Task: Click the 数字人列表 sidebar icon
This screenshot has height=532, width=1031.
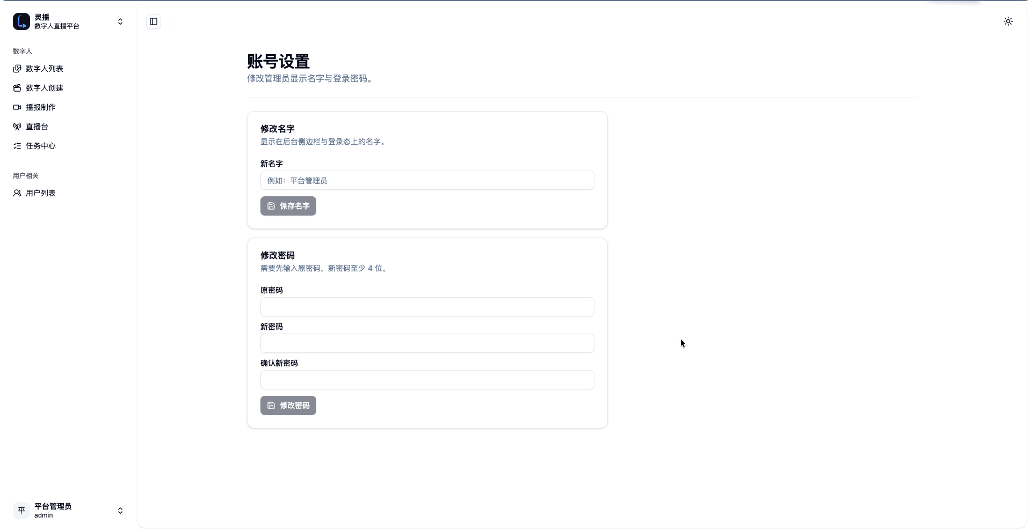Action: [17, 69]
